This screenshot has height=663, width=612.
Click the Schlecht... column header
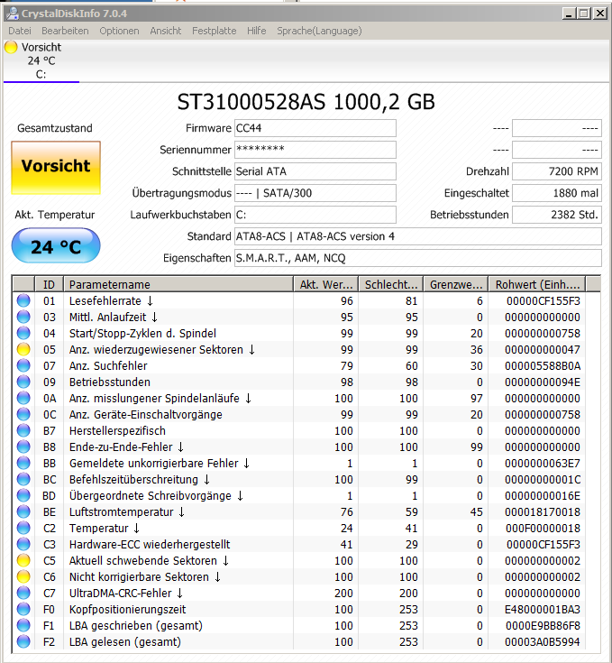(390, 284)
